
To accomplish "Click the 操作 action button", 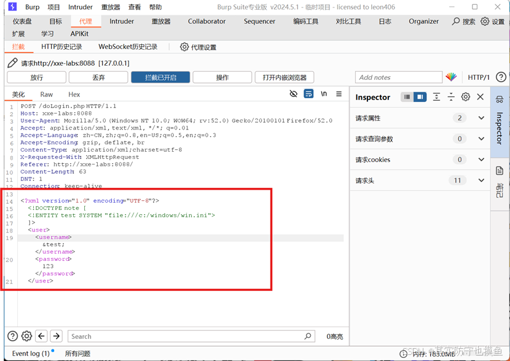I will tap(222, 77).
